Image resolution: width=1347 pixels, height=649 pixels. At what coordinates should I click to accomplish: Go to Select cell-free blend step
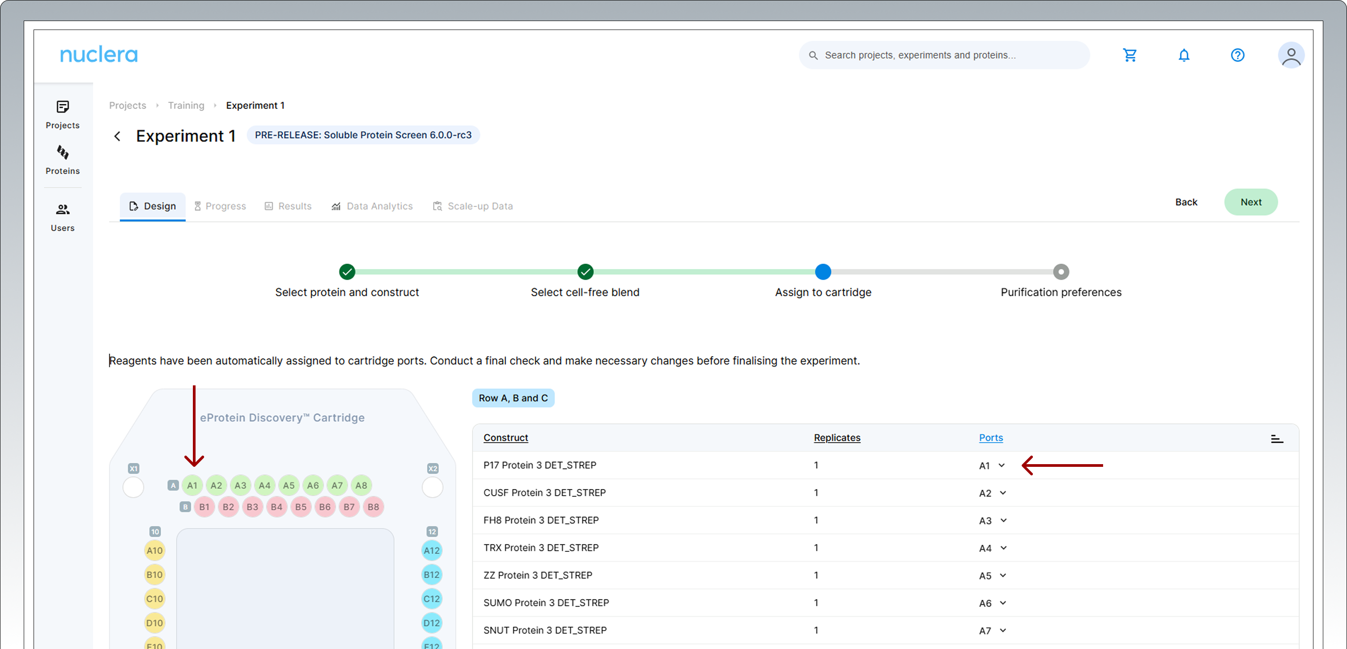[x=585, y=282]
